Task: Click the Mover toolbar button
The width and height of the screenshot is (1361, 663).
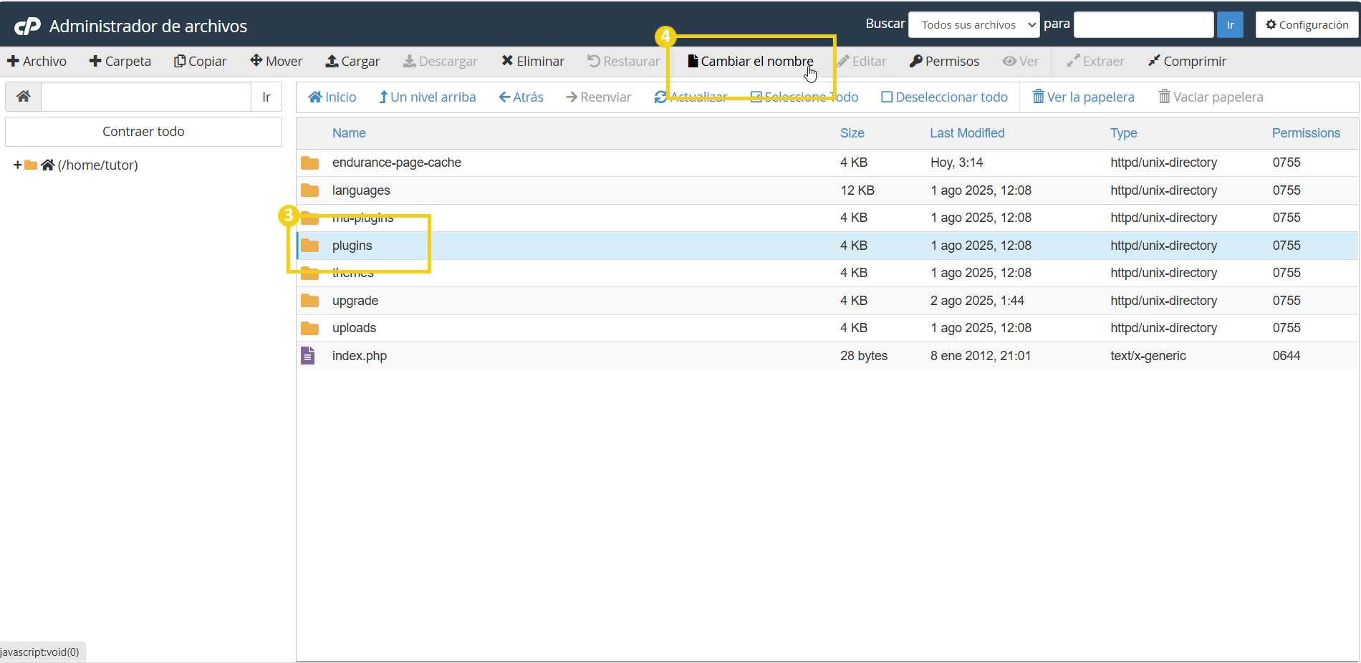Action: [x=276, y=62]
